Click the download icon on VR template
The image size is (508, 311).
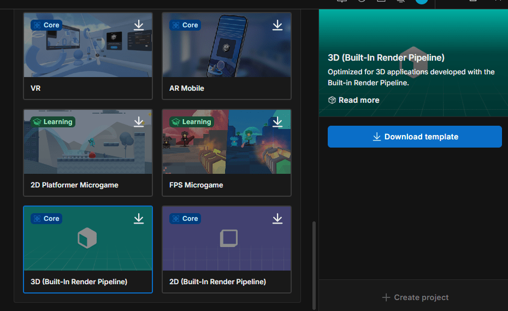click(139, 25)
